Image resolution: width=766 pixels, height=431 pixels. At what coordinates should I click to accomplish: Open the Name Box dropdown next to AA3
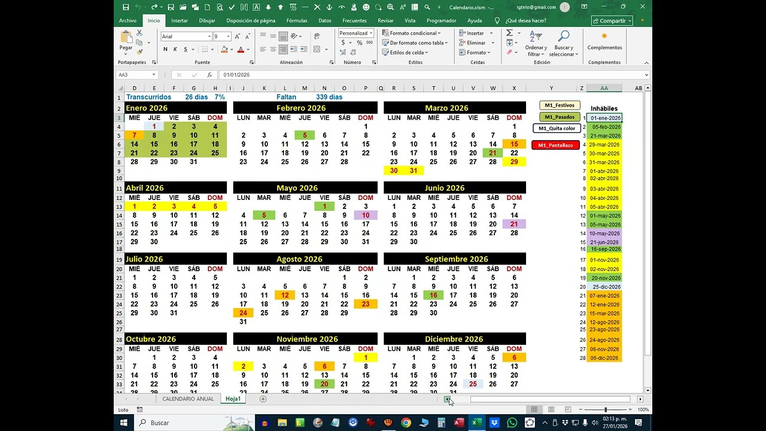[154, 75]
